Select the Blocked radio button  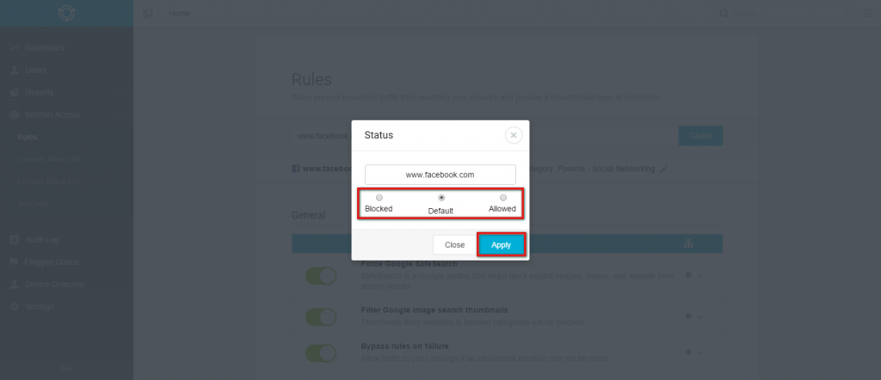click(x=379, y=198)
